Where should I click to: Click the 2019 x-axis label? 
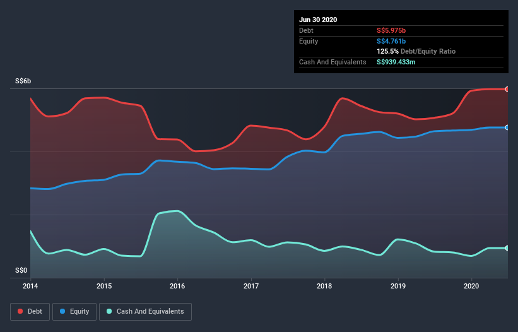tap(398, 286)
